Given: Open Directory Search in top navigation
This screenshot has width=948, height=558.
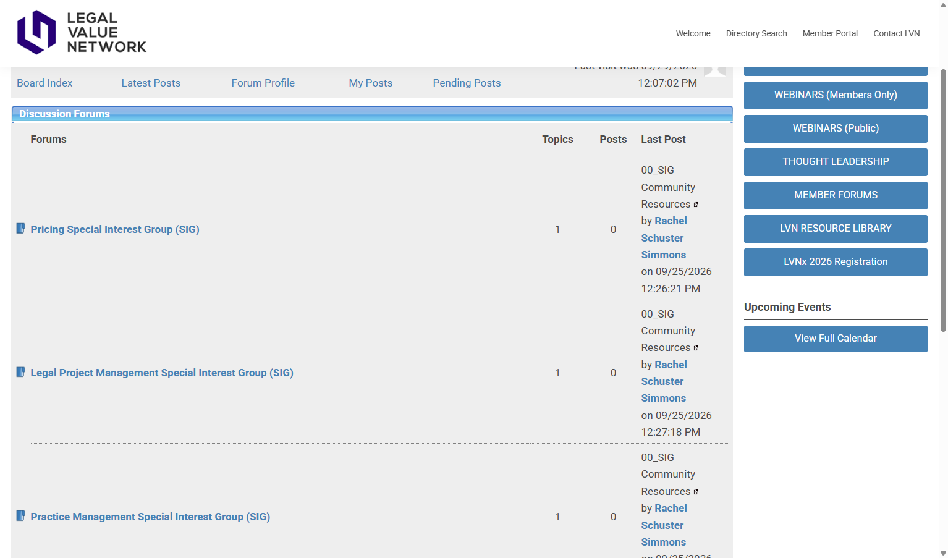Looking at the screenshot, I should [x=756, y=33].
